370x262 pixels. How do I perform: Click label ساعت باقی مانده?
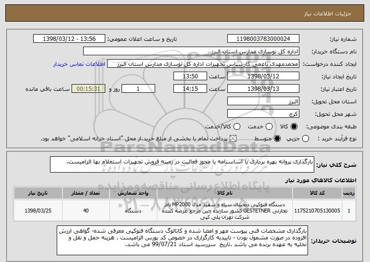click(48, 89)
